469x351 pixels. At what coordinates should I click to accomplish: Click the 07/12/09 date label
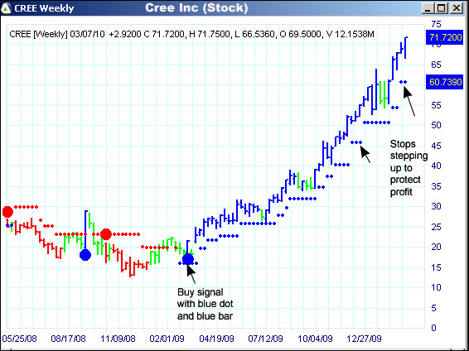pyautogui.click(x=266, y=339)
